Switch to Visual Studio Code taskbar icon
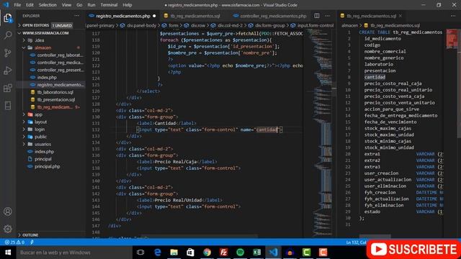The height and width of the screenshot is (259, 461). (x=274, y=253)
